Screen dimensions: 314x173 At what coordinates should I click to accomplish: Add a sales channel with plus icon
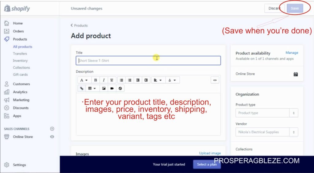52,129
